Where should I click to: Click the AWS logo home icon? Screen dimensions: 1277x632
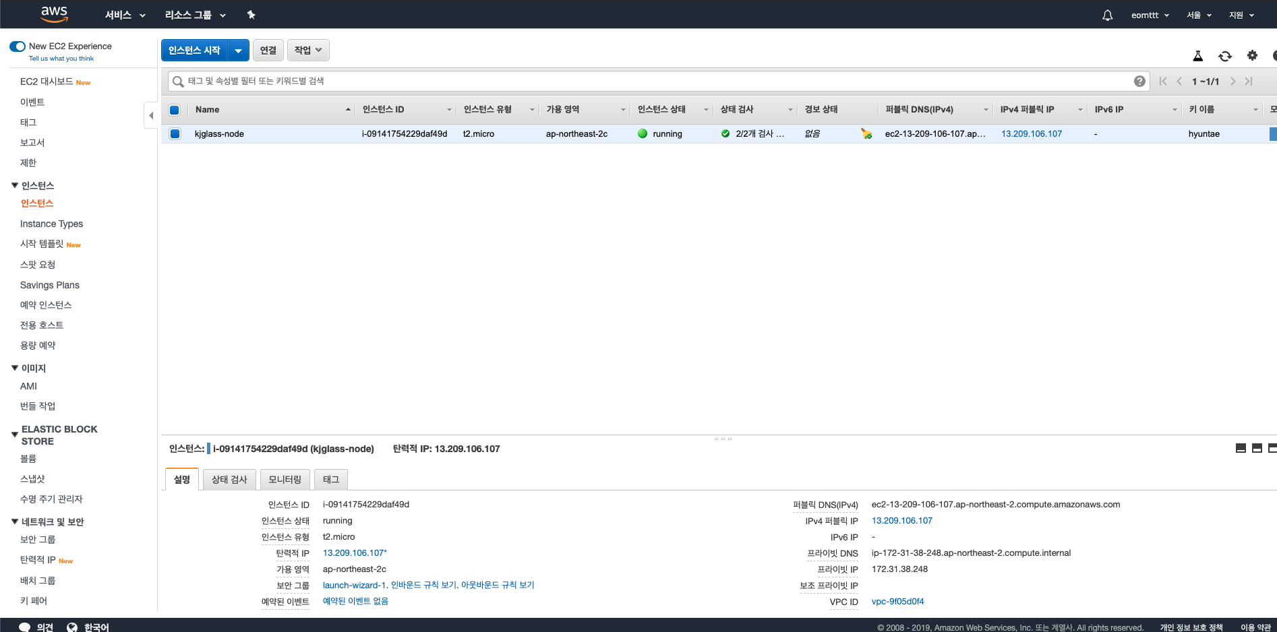coord(54,14)
